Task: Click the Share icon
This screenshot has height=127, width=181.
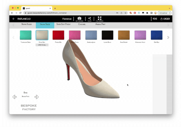Action: (90, 19)
